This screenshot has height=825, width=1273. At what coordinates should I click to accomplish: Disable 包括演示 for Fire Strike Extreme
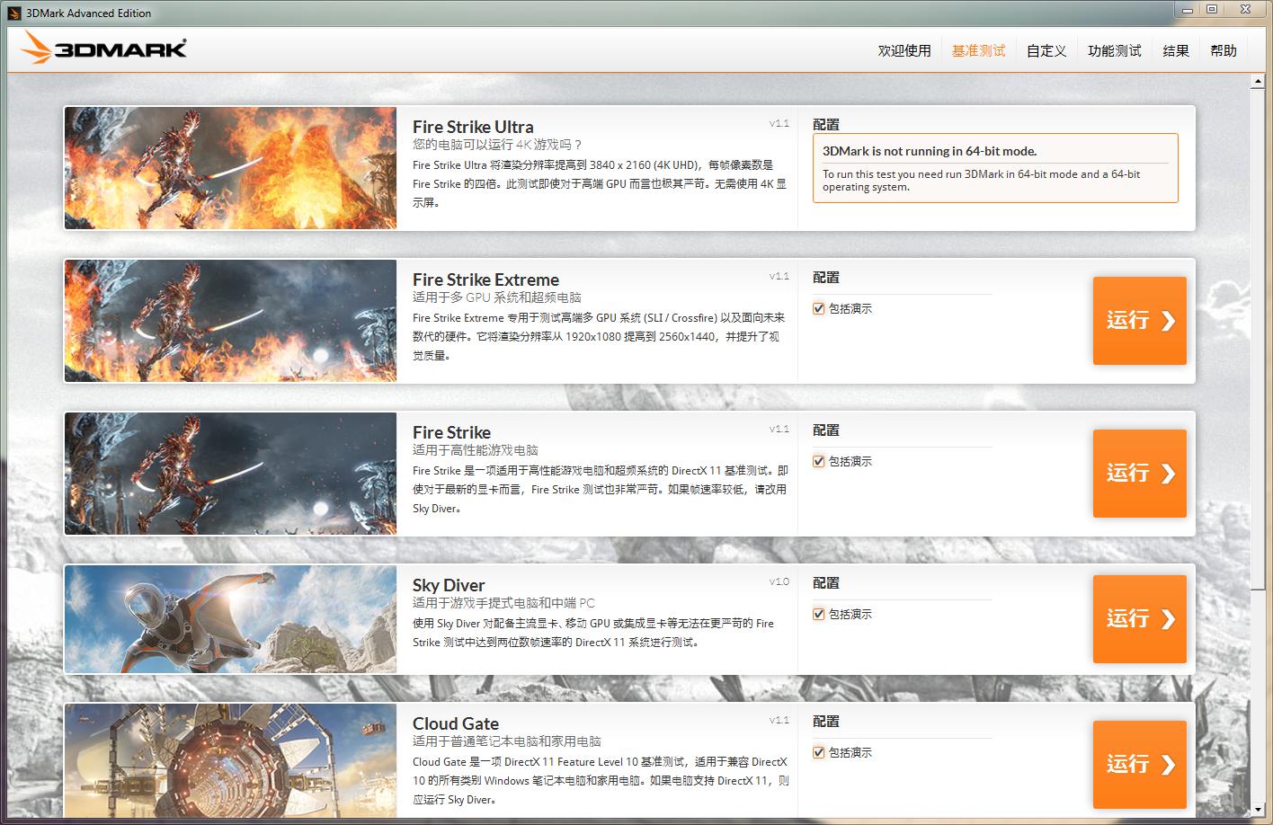tap(818, 308)
